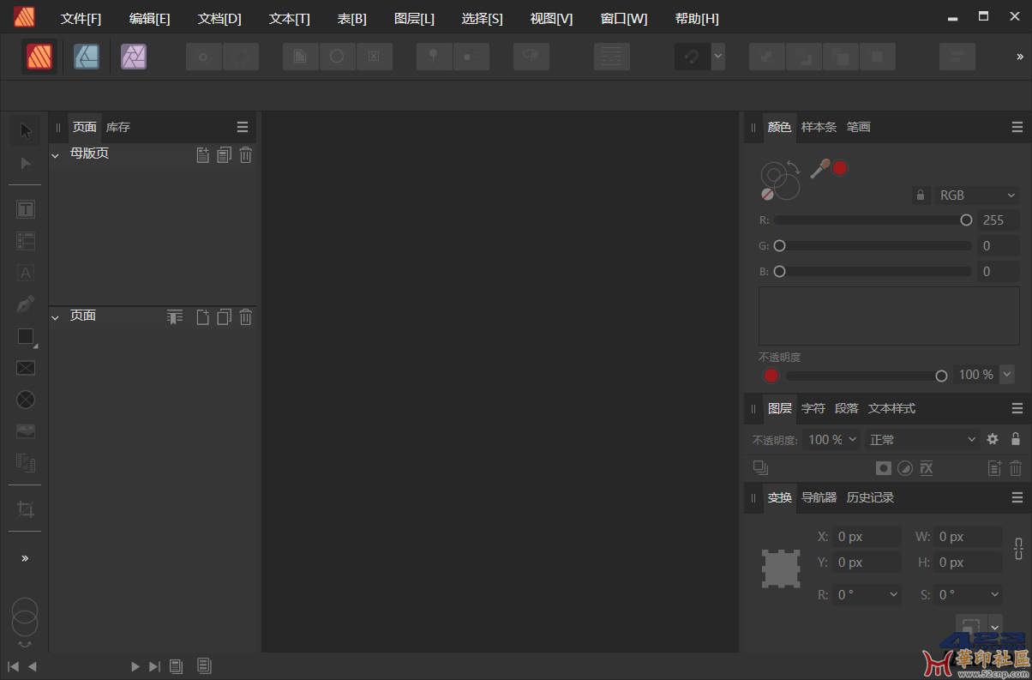The image size is (1032, 680).
Task: Select the Frame Text tool
Action: pyautogui.click(x=26, y=209)
